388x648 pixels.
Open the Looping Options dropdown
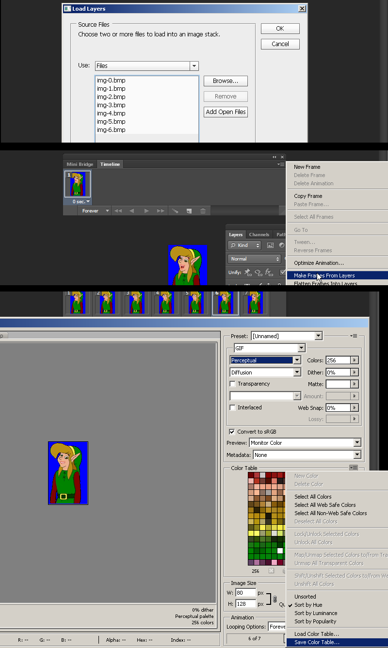[277, 627]
